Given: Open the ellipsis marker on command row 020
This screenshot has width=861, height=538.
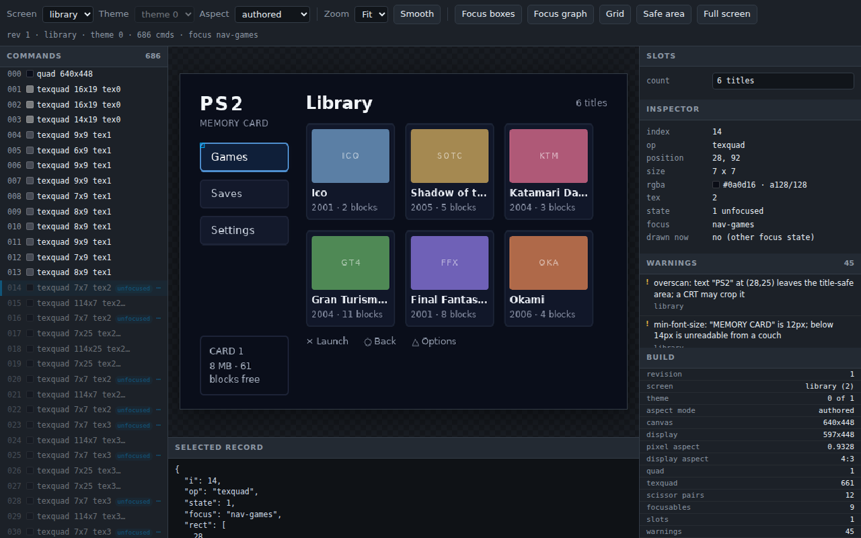Looking at the screenshot, I should pos(159,379).
